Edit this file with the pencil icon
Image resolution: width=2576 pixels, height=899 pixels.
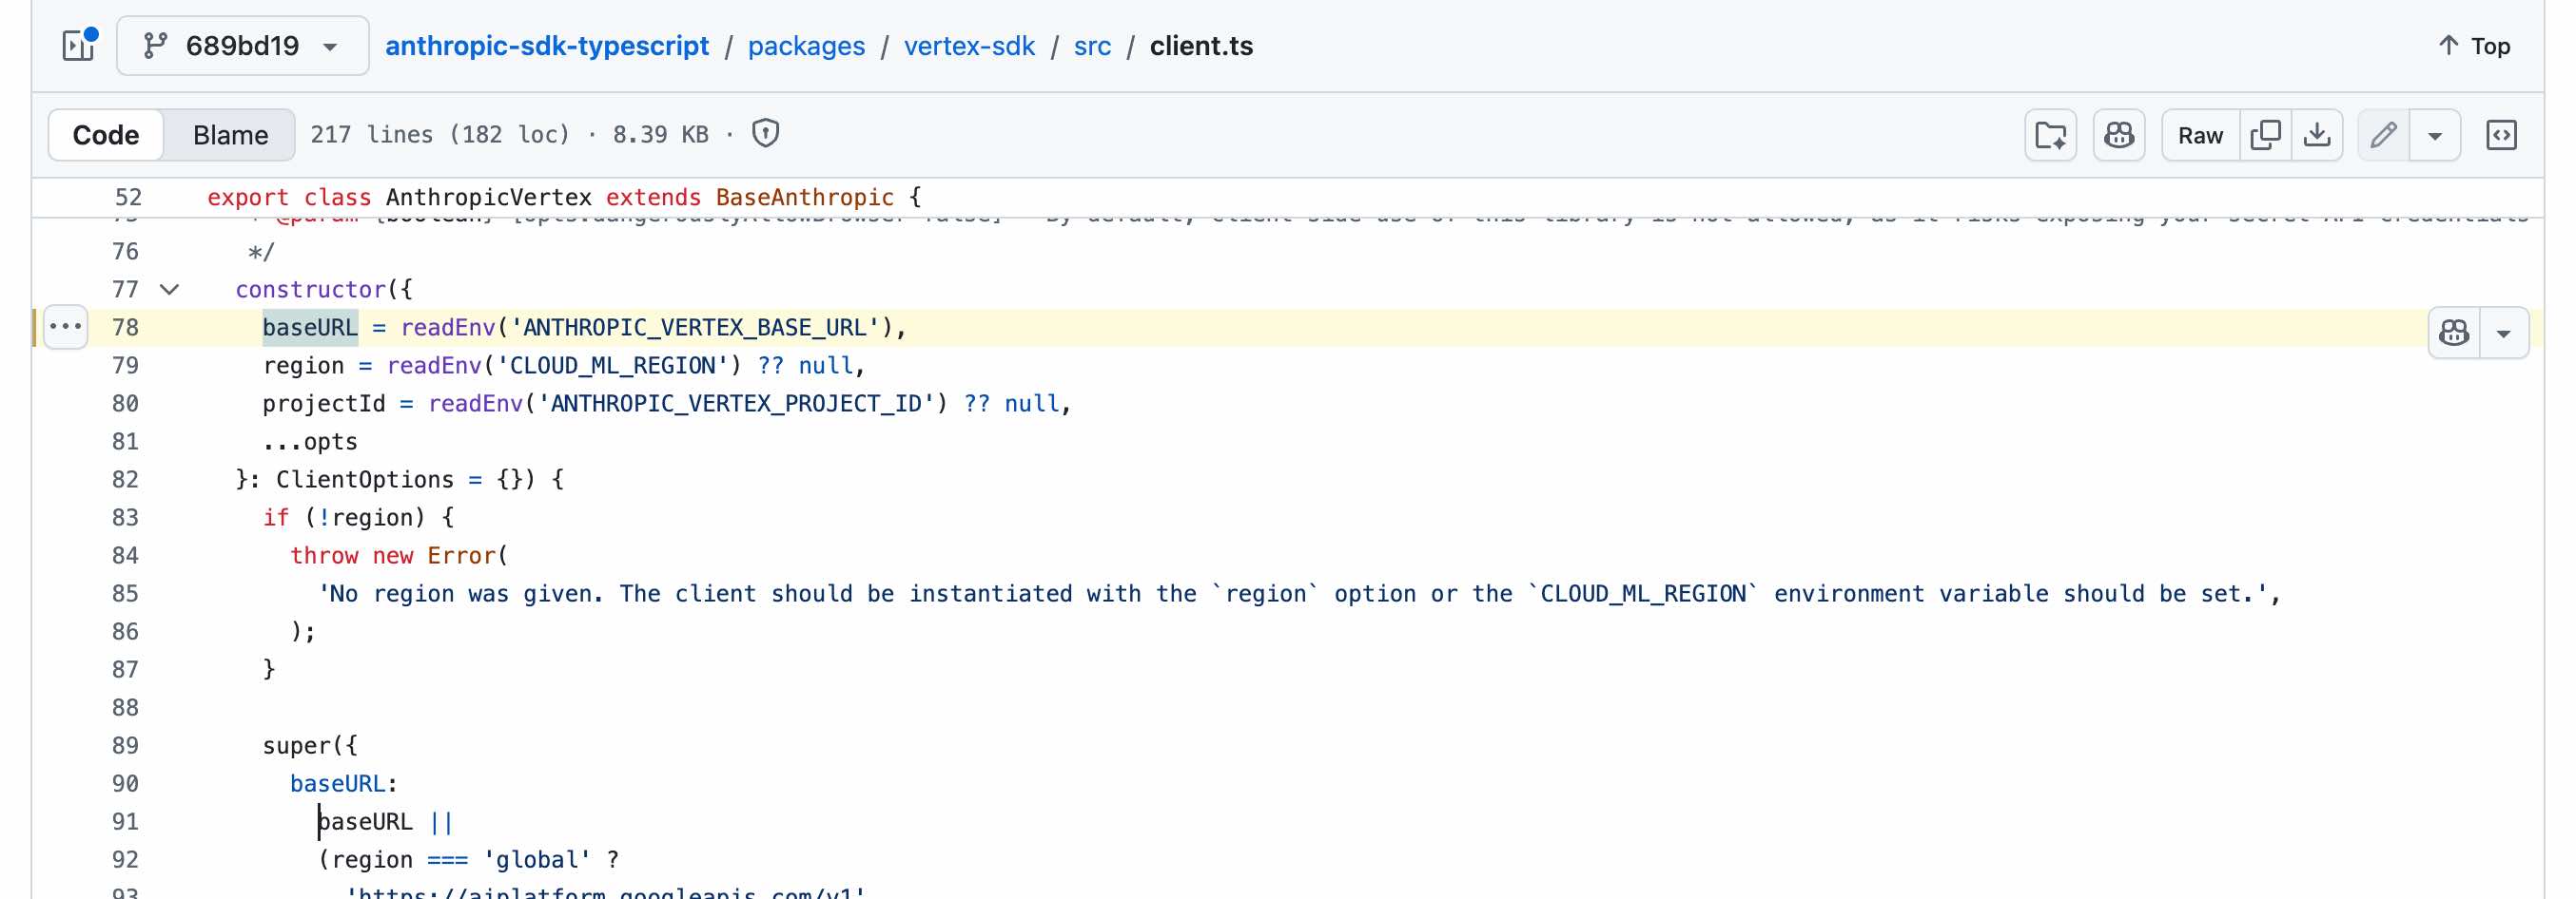[2383, 135]
